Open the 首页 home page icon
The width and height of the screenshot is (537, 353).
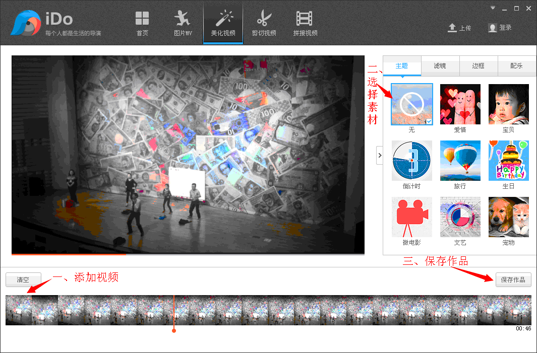142,19
